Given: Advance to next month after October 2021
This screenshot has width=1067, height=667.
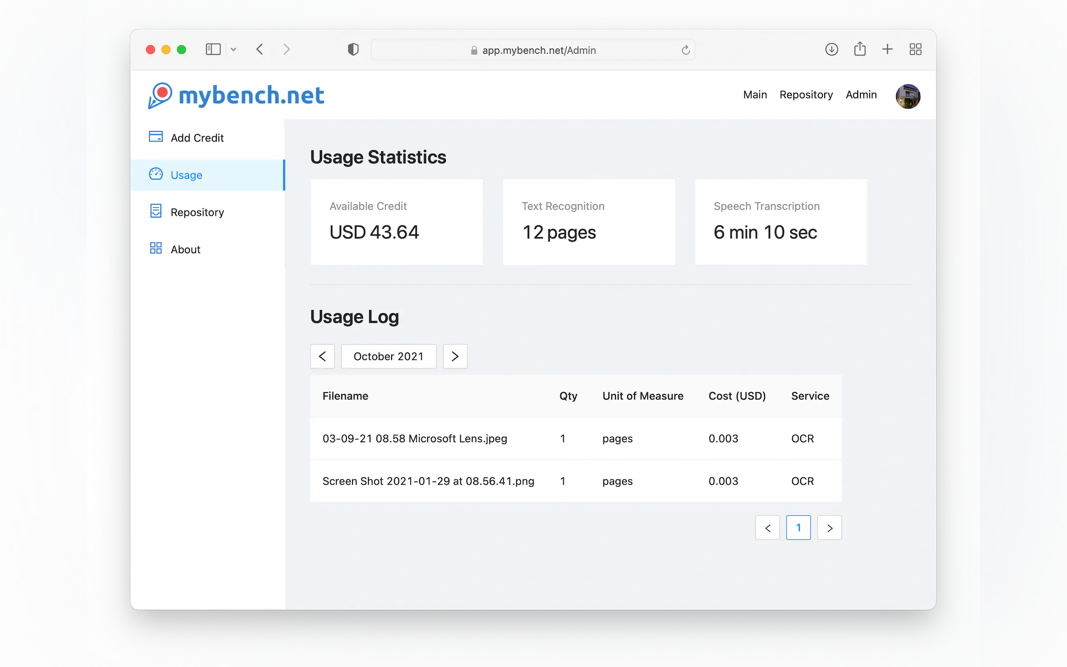Looking at the screenshot, I should 455,357.
